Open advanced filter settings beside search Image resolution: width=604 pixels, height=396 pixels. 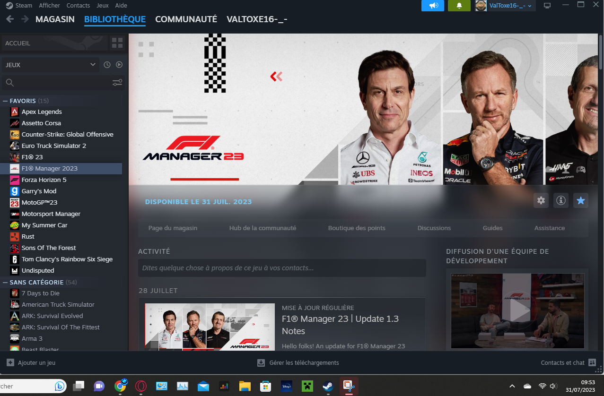tap(117, 83)
